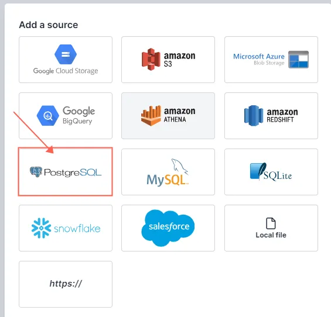Click the blue Redshift cylinder icon
331x317 pixels.
click(x=254, y=116)
